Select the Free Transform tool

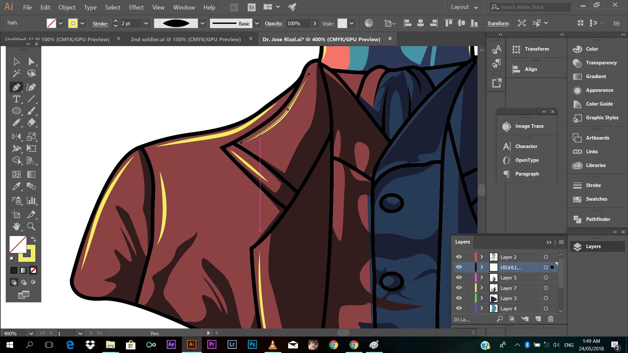pyautogui.click(x=31, y=149)
